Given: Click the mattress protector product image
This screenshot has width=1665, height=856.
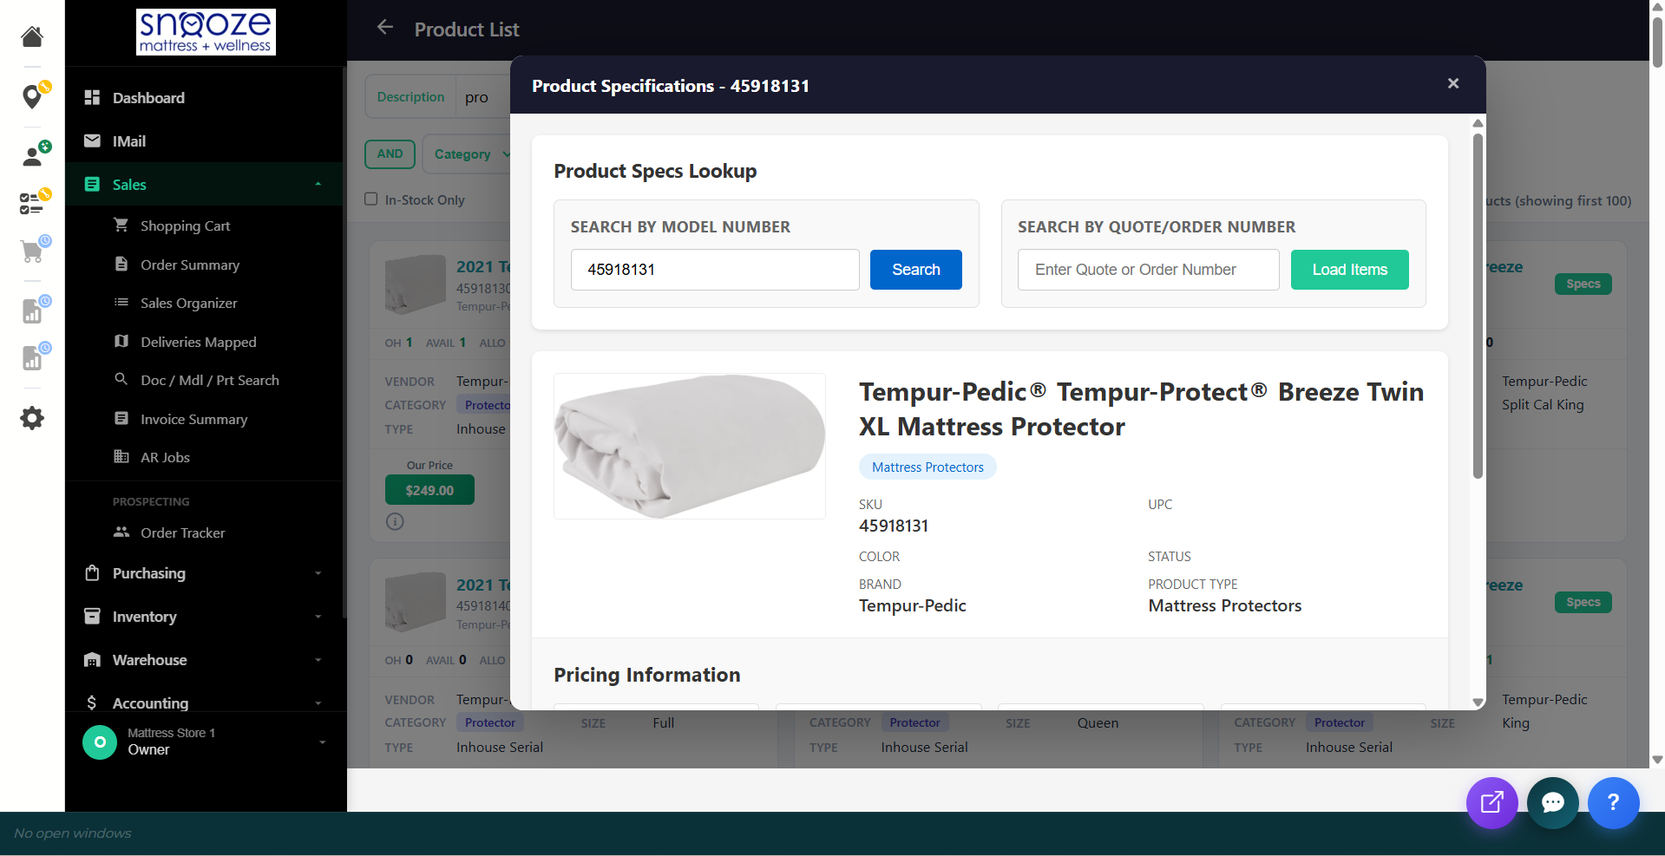Looking at the screenshot, I should 690,446.
